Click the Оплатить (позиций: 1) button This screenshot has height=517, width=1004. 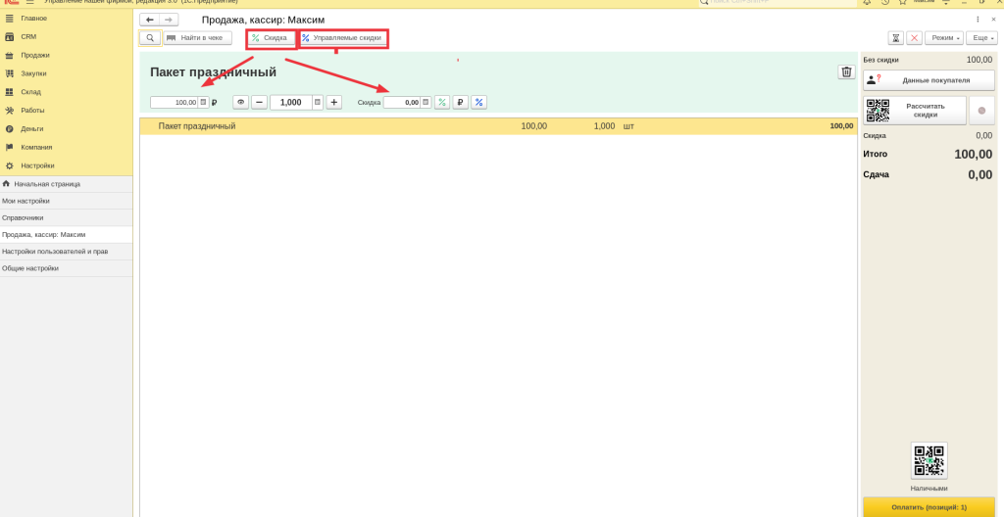[x=929, y=507]
